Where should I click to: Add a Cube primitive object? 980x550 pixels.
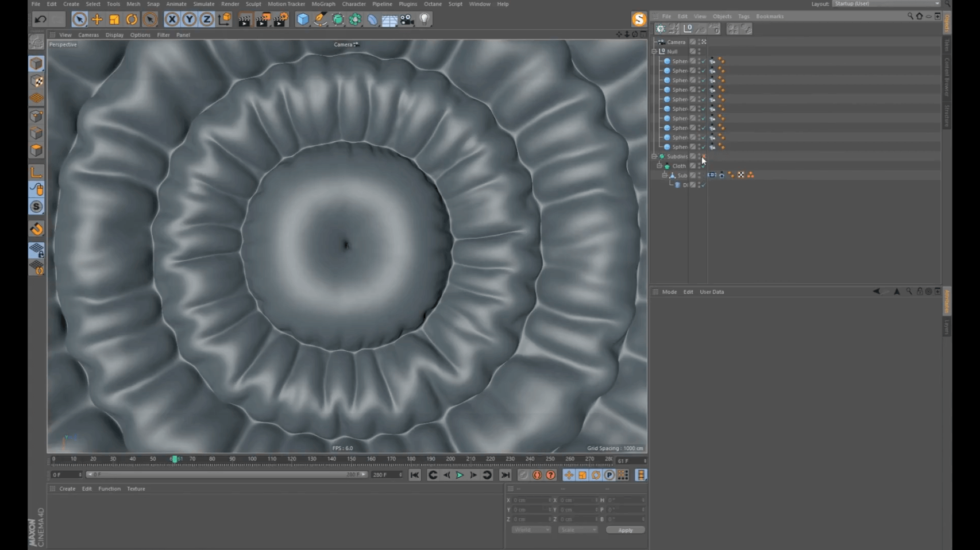(x=303, y=20)
